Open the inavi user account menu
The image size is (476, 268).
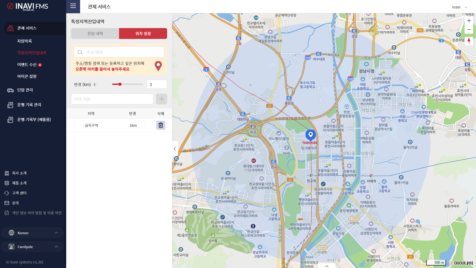(x=459, y=7)
